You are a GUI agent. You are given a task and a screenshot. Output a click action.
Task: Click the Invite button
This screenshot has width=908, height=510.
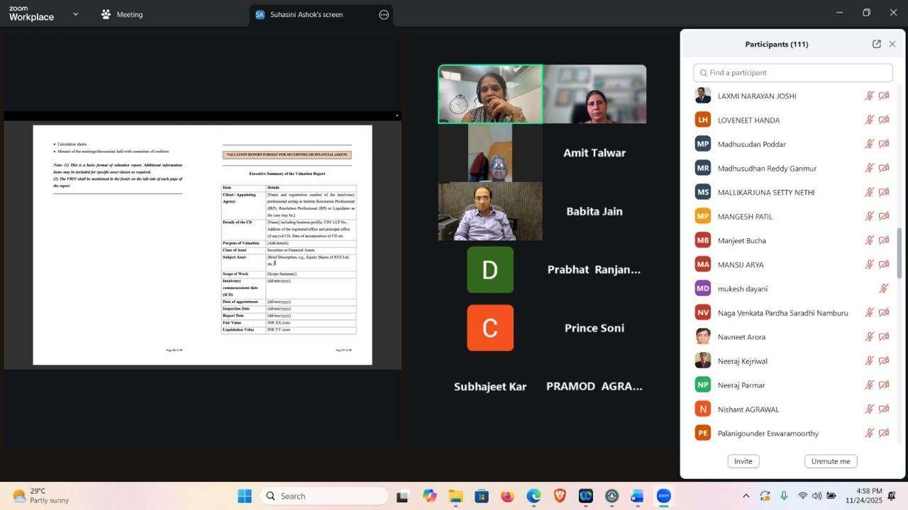[x=743, y=461]
